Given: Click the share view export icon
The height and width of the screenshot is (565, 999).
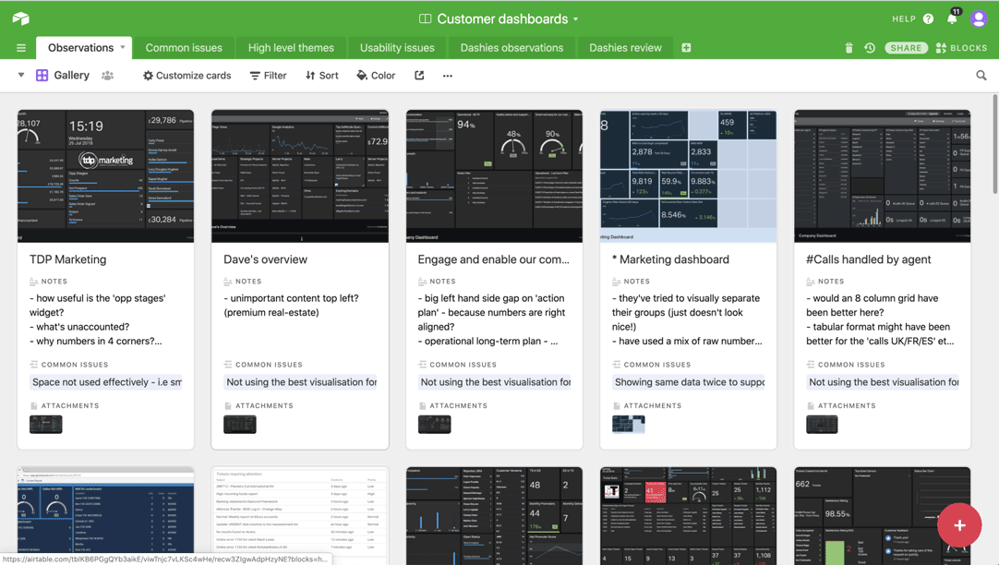Looking at the screenshot, I should point(419,76).
